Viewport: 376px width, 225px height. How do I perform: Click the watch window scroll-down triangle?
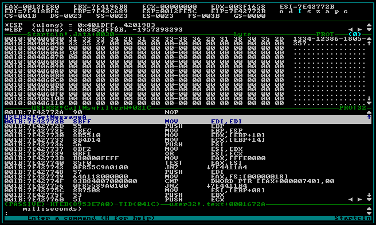[369, 29]
